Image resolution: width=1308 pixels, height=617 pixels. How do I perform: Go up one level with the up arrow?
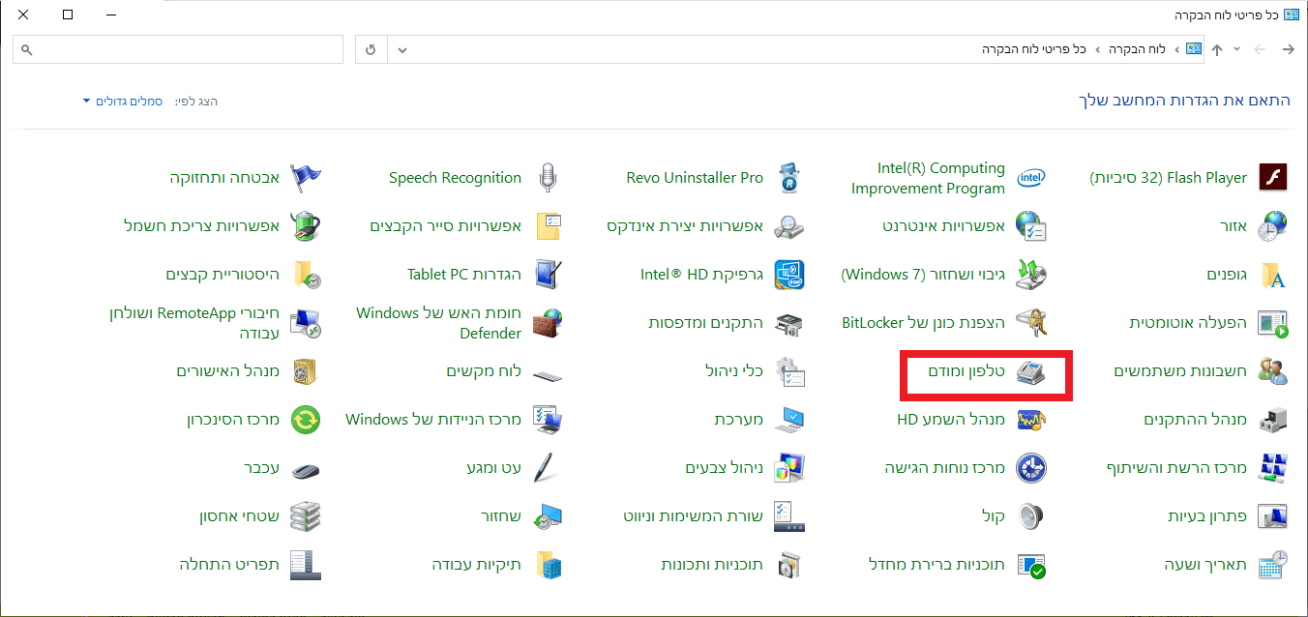click(x=1217, y=49)
